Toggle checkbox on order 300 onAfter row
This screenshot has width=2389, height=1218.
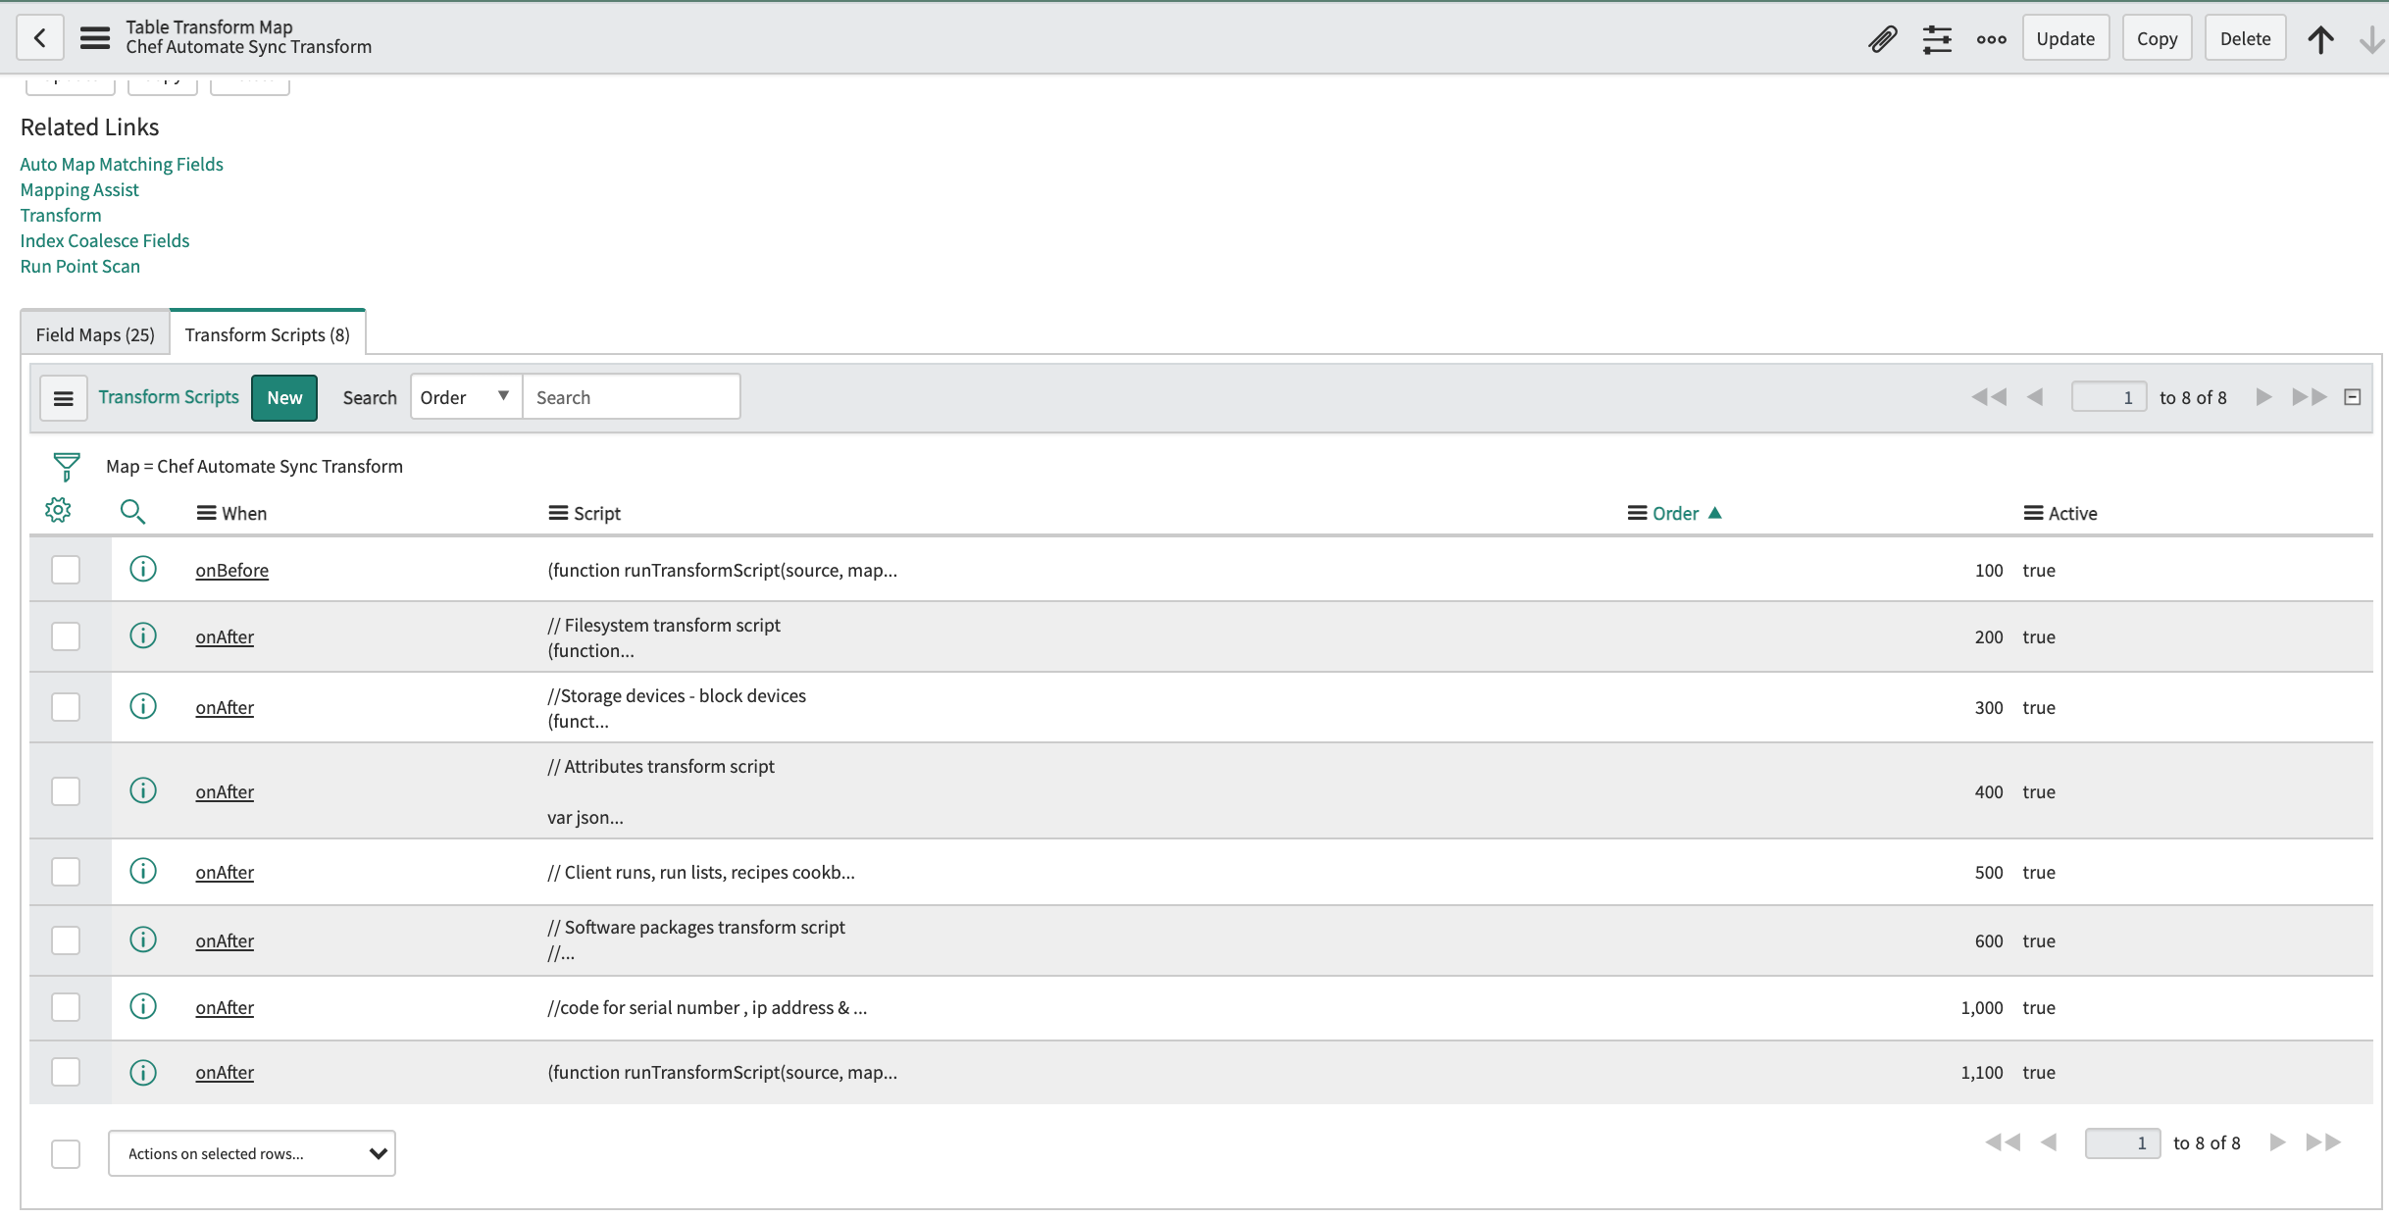click(67, 707)
